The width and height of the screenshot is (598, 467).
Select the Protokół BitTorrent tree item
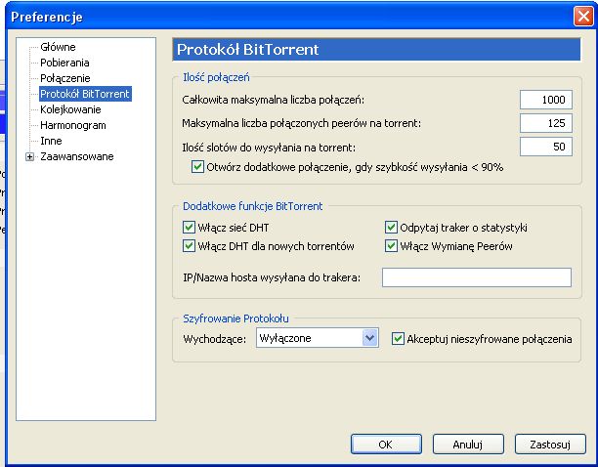tap(85, 94)
